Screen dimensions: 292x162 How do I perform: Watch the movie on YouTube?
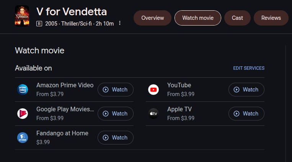coord(246,90)
